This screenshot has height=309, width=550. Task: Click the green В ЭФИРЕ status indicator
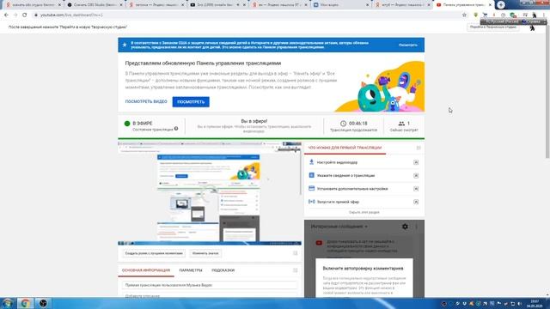(127, 124)
